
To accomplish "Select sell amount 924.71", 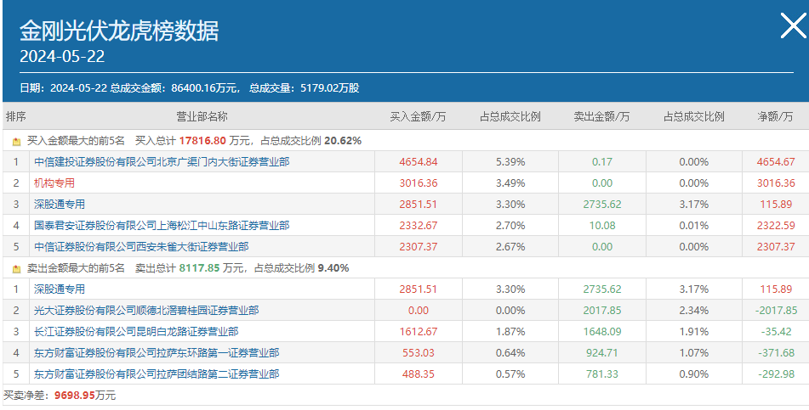I will [602, 353].
